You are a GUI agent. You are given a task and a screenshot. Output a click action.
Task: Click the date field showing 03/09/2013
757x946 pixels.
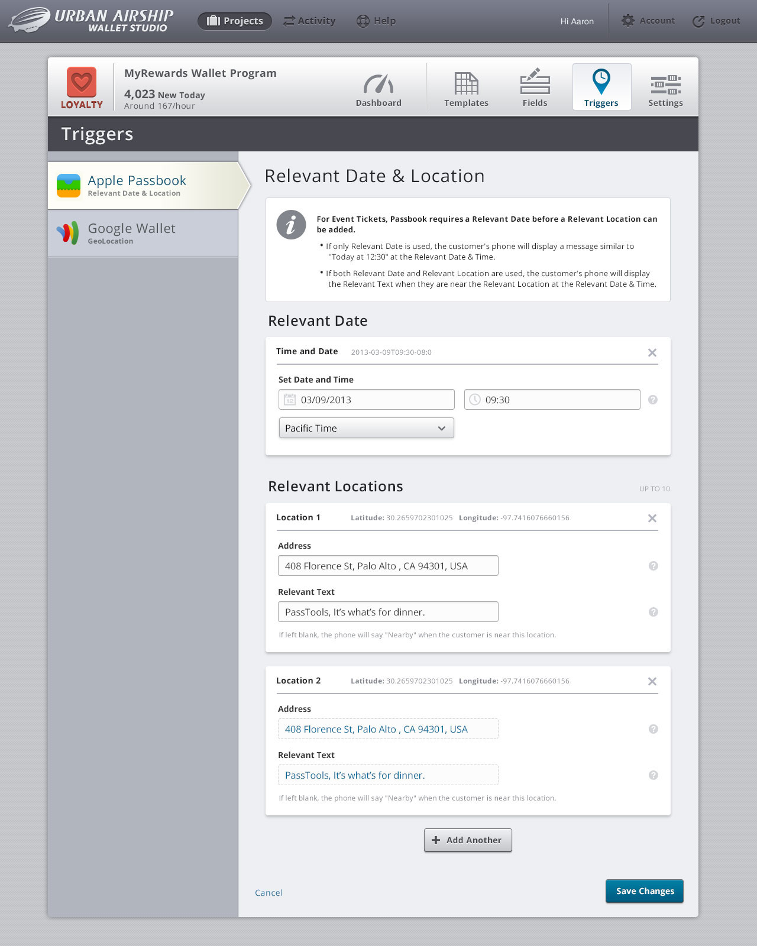367,400
